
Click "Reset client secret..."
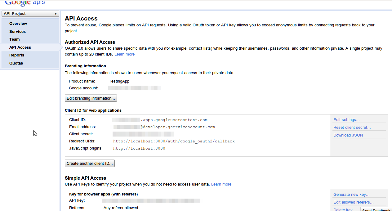tap(352, 127)
